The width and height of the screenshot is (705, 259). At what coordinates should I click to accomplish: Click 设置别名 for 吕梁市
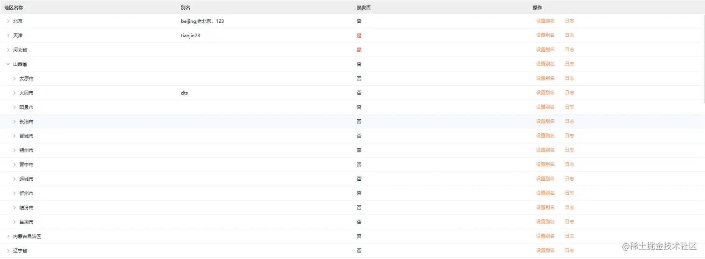(545, 222)
